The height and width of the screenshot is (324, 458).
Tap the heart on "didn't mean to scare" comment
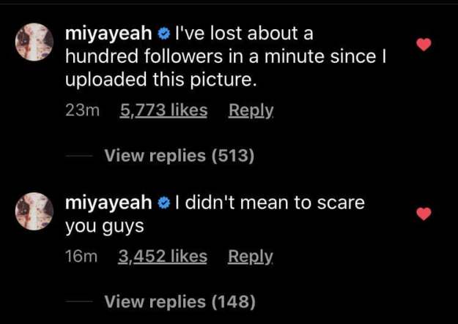click(x=424, y=214)
